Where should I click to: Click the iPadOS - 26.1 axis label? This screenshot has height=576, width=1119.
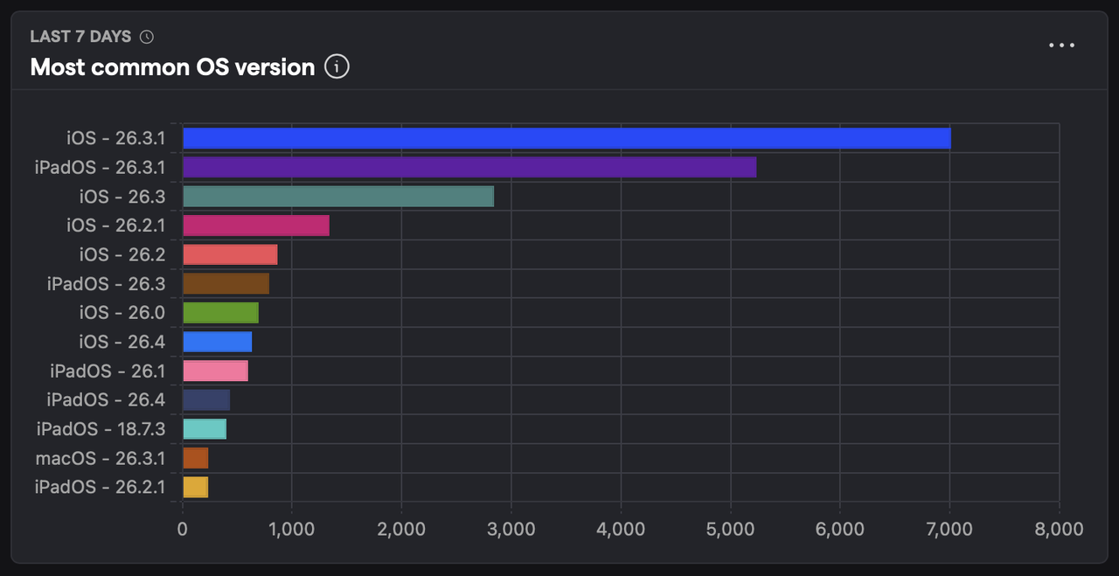108,371
